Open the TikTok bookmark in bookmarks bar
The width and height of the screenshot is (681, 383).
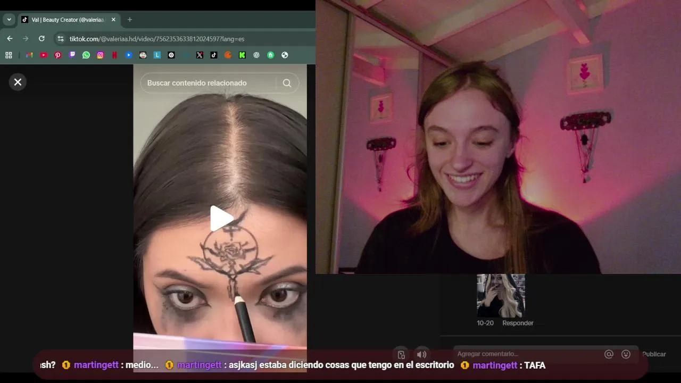coord(214,55)
